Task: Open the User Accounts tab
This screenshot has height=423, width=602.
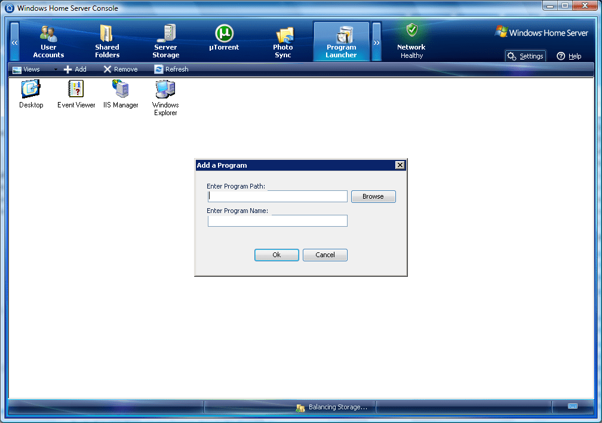Action: click(48, 41)
